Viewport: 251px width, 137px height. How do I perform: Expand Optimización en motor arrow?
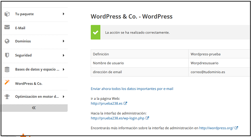64,96
